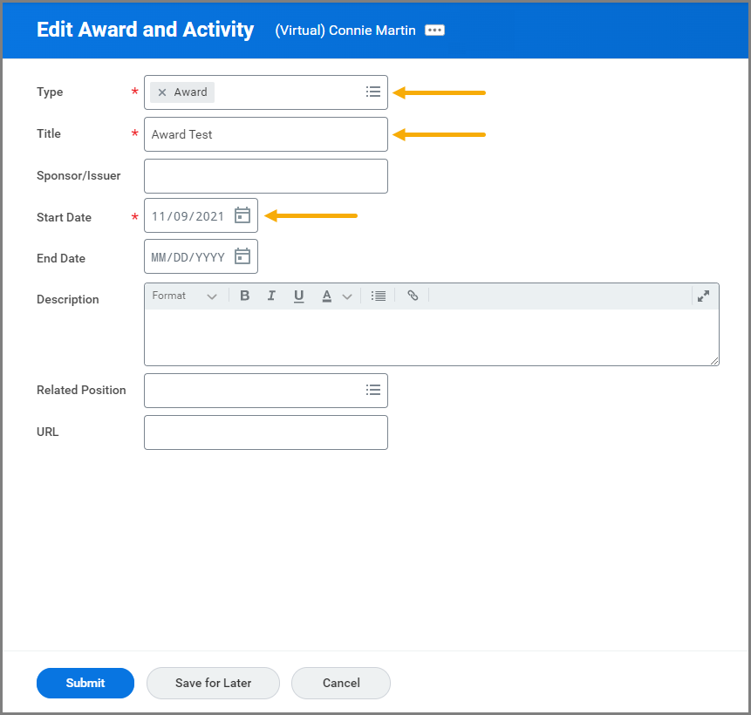Open the End Date calendar picker
The width and height of the screenshot is (751, 715).
click(242, 256)
